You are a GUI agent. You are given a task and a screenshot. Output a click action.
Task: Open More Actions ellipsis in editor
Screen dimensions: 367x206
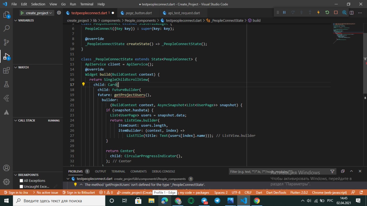coord(360,13)
